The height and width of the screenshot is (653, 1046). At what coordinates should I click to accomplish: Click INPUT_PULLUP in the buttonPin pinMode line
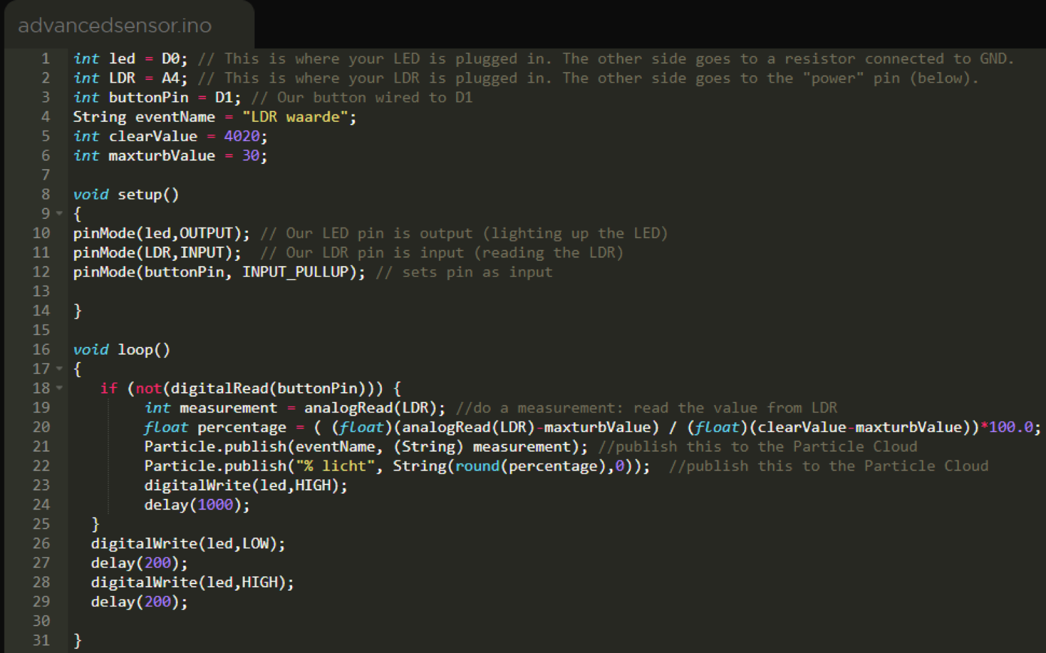(295, 272)
